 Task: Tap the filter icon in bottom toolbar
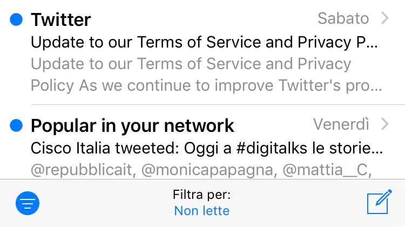pos(28,203)
